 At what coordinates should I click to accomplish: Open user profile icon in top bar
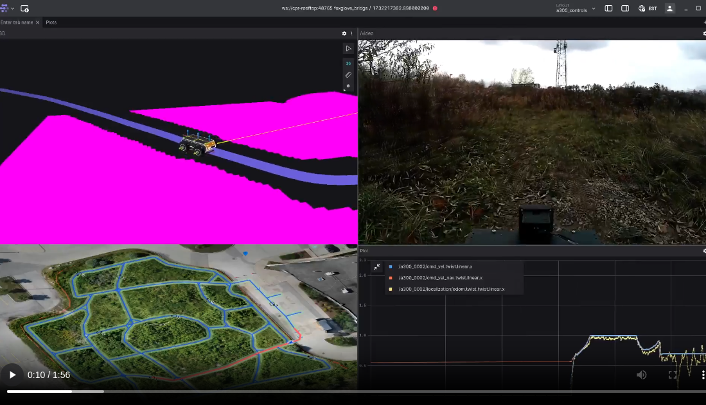coord(670,8)
